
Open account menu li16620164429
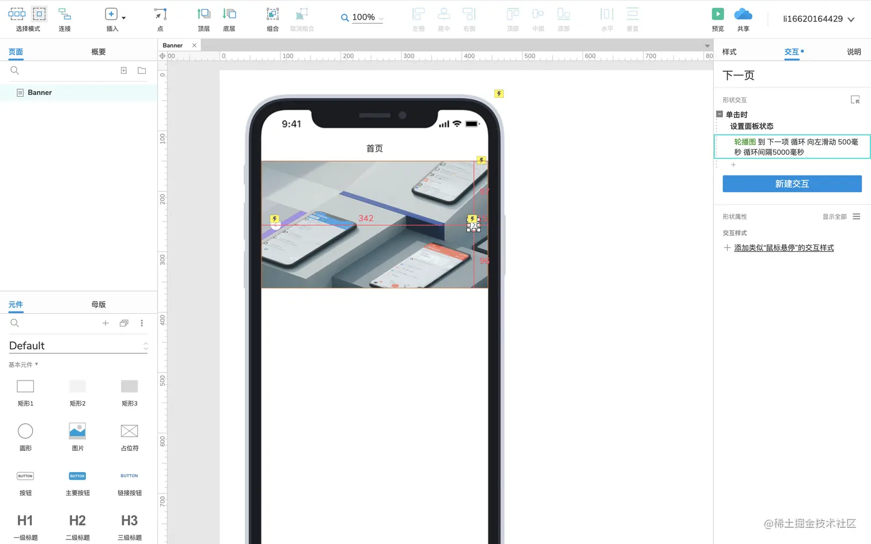pos(819,19)
